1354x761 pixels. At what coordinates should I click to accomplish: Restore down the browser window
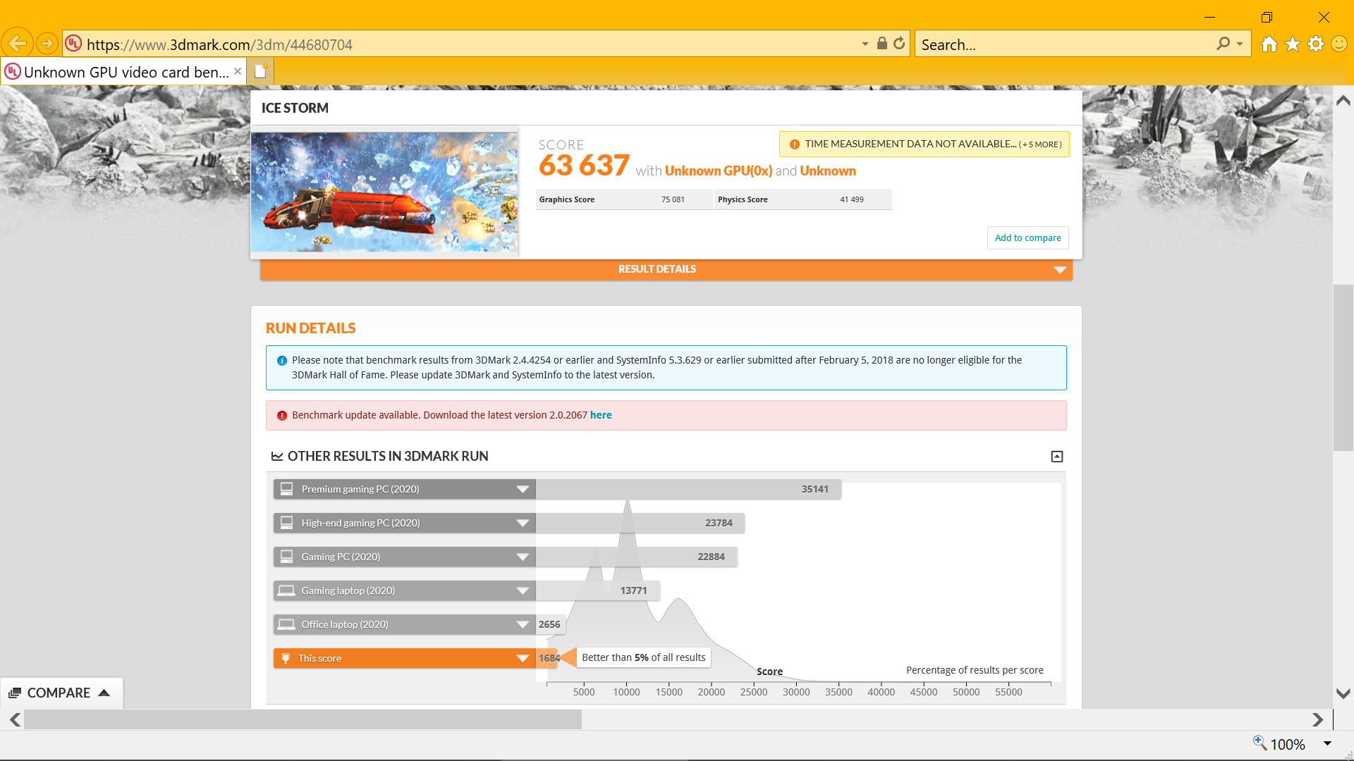1267,17
